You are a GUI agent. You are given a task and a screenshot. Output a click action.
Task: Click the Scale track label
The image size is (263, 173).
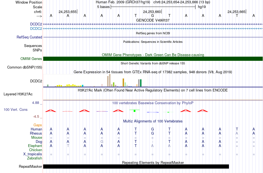(37, 7)
